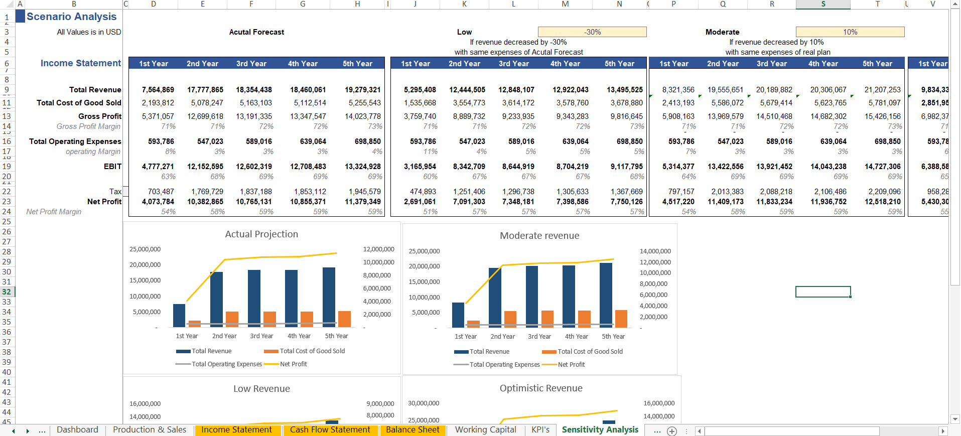961x436 pixels.
Task: Click the previous sheet navigation arrow
Action: 14,431
